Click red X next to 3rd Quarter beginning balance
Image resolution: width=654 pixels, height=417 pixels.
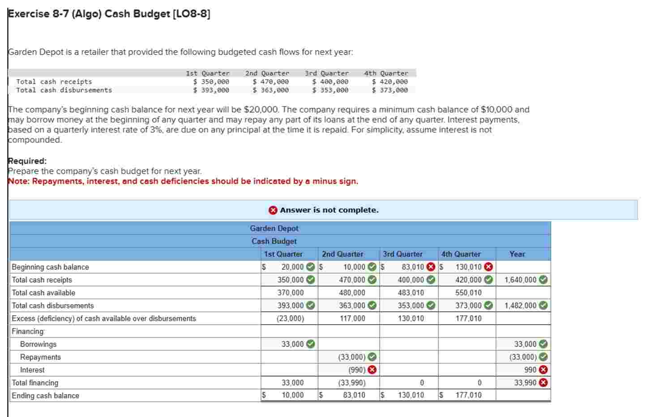431,266
